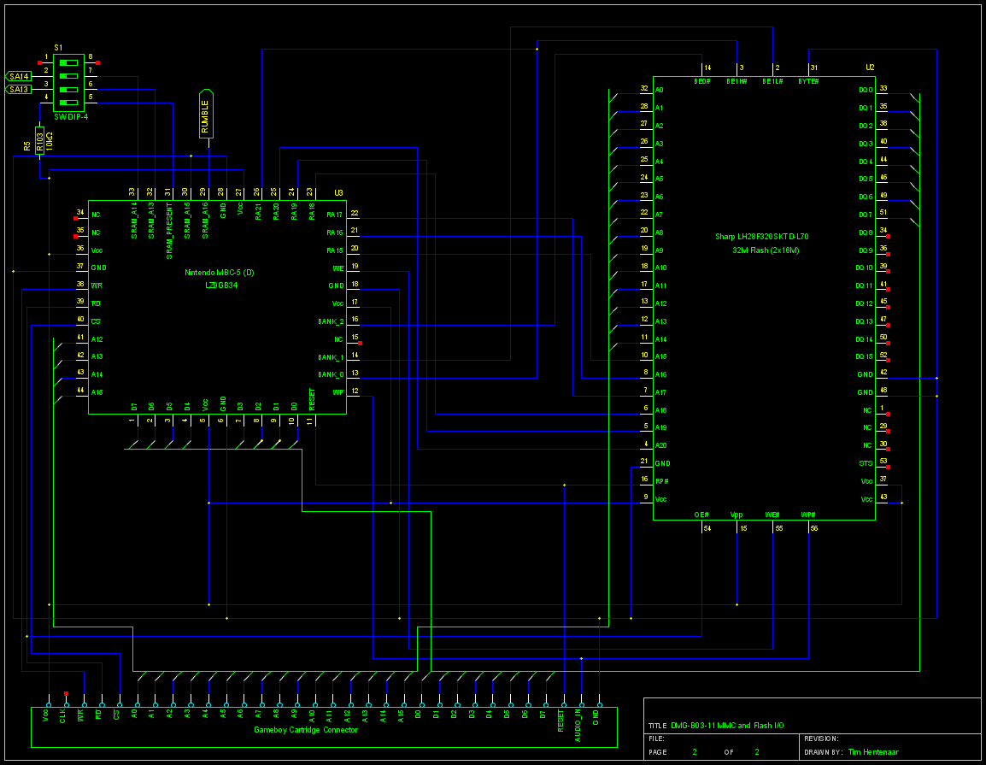Click the DQ 15 pin label on flash
This screenshot has height=765, width=986.
pyautogui.click(x=863, y=357)
